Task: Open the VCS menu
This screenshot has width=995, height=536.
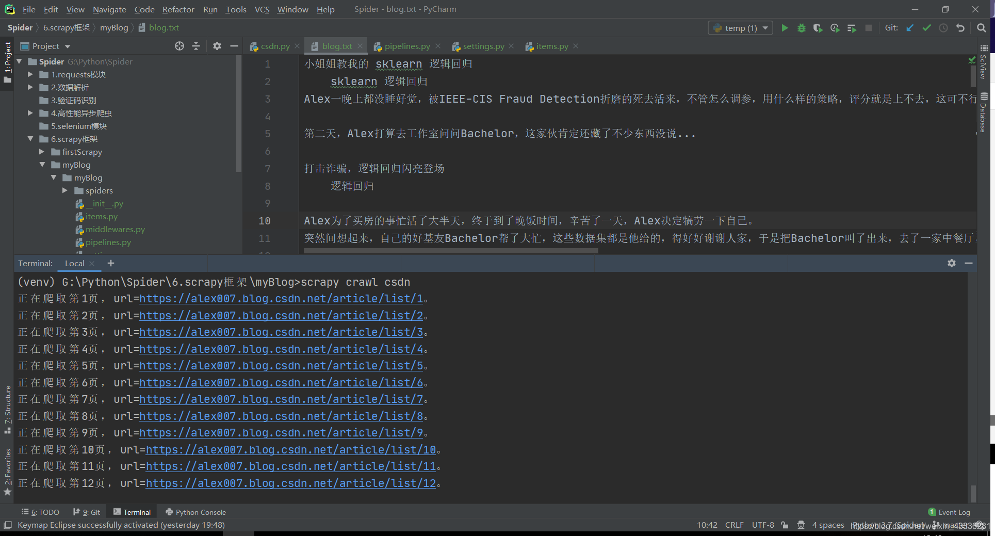Action: click(262, 9)
